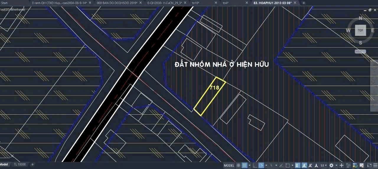
Task: Toggle ortho mode icon
Action: click(255, 165)
